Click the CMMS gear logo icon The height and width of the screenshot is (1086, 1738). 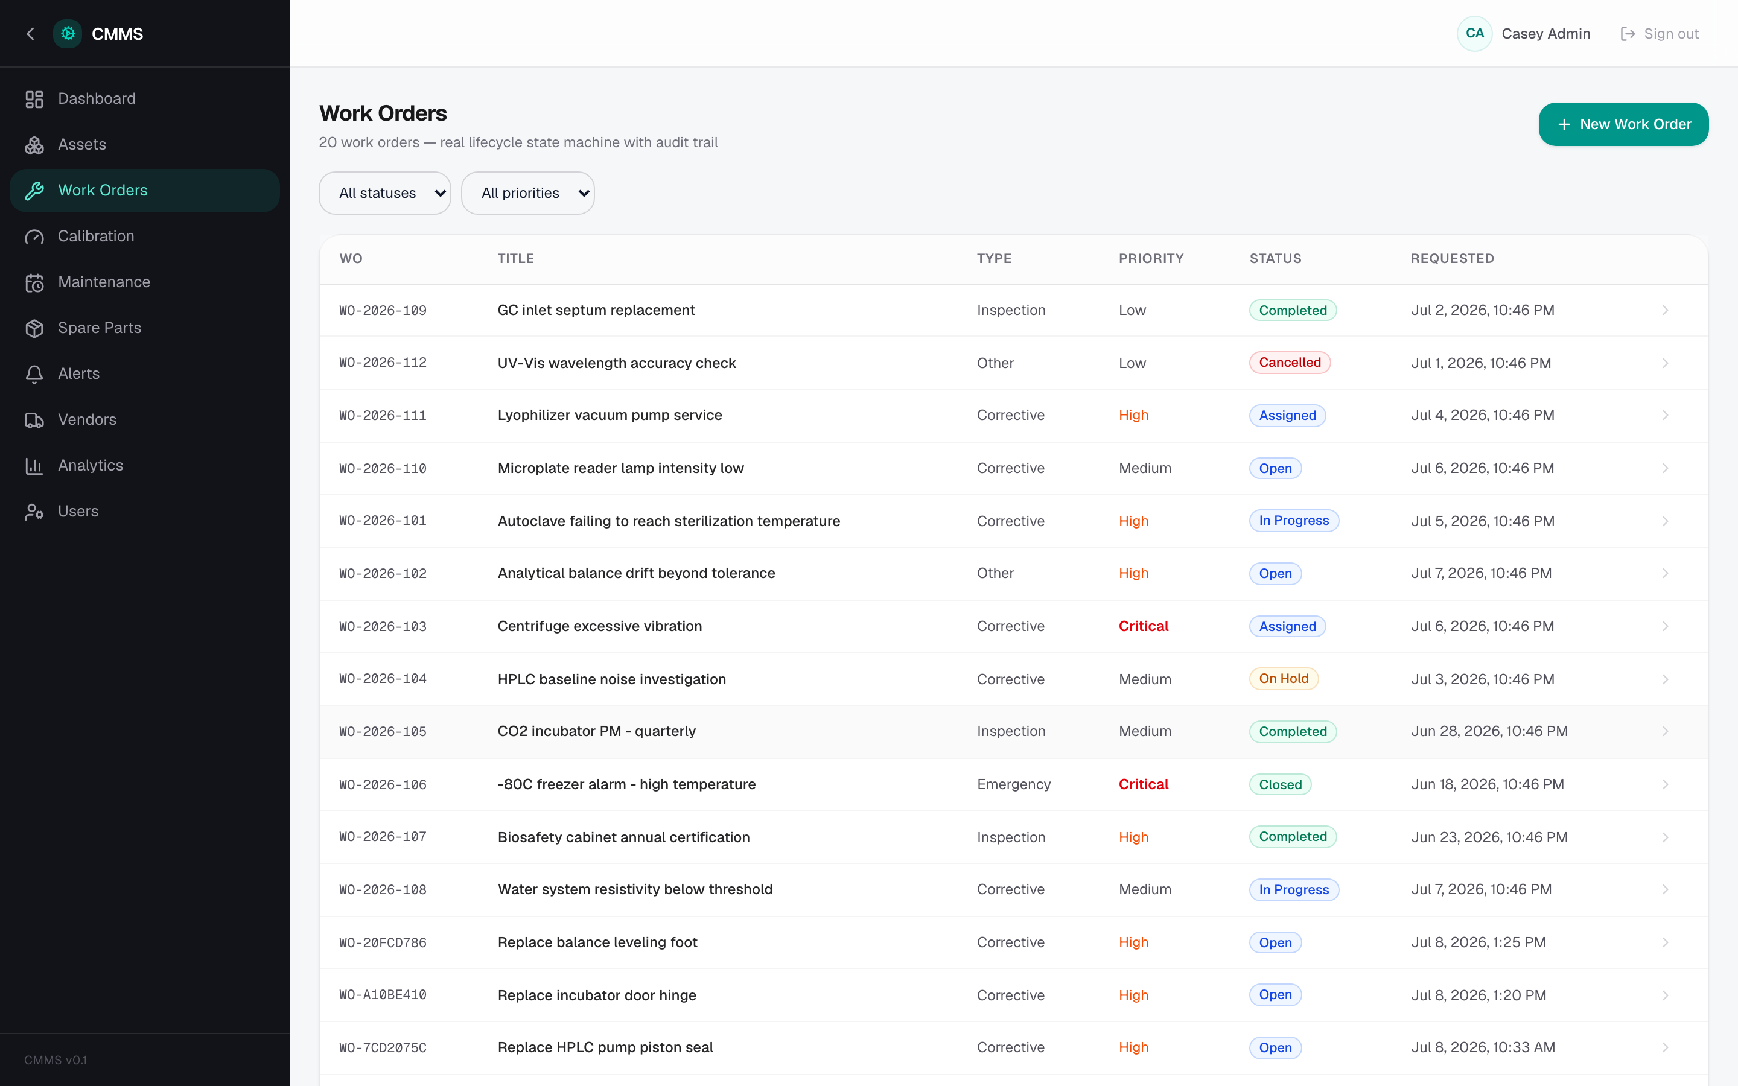68,34
